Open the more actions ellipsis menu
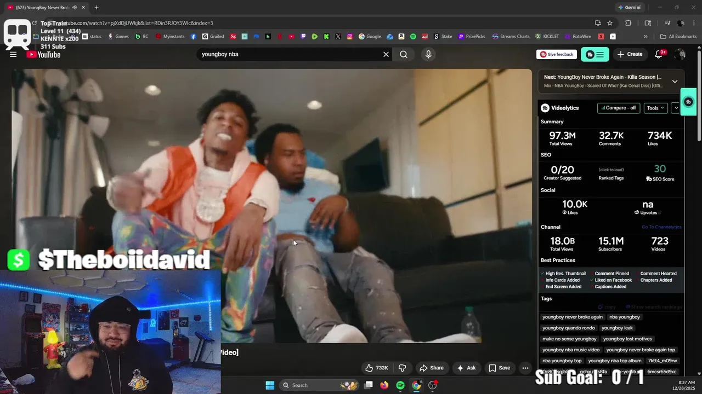This screenshot has width=702, height=394. 525,368
